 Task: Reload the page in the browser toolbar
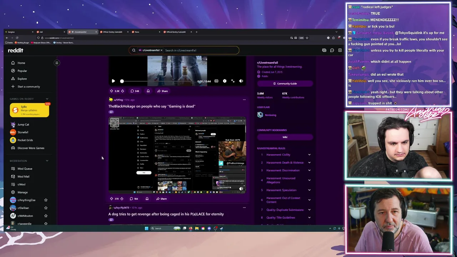tap(17, 38)
